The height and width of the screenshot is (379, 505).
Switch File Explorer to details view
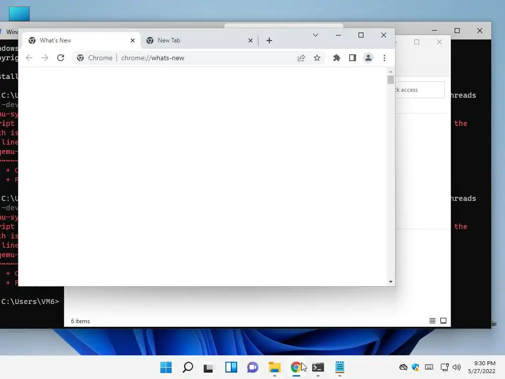[x=432, y=321]
